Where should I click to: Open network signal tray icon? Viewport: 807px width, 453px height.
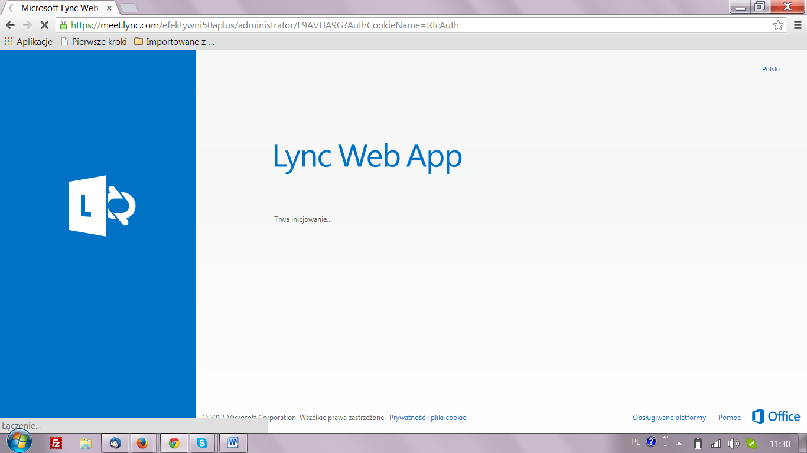(x=715, y=444)
